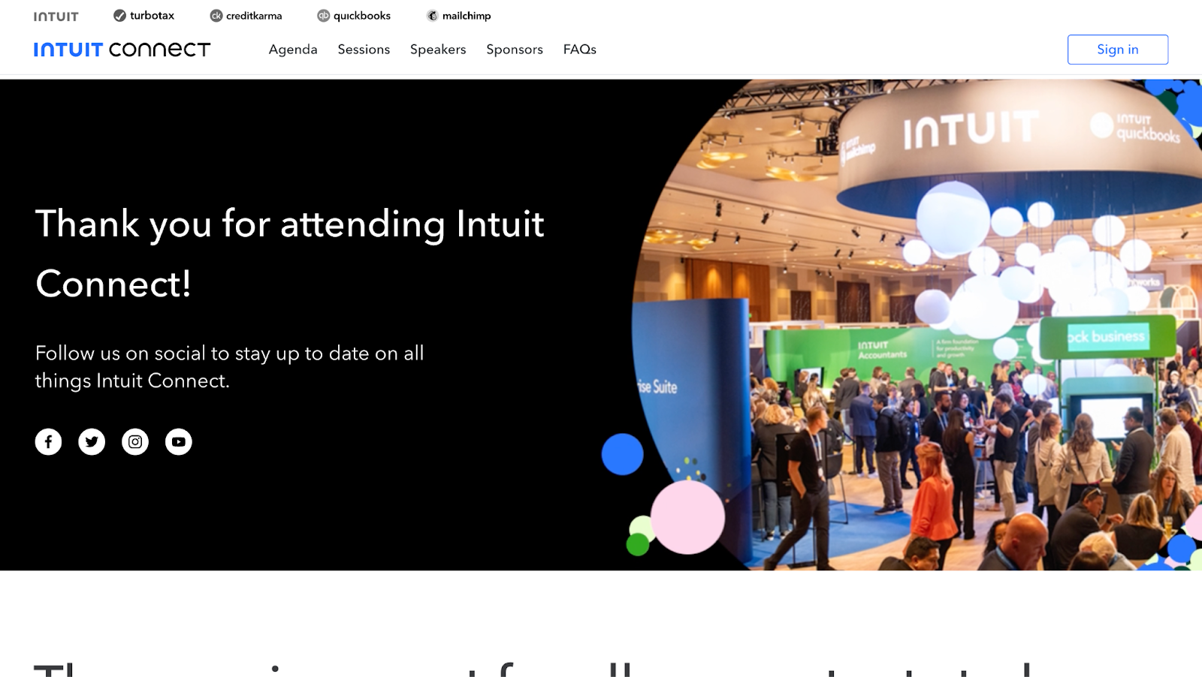This screenshot has width=1202, height=677.
Task: Open the Agenda menu item
Action: click(293, 50)
